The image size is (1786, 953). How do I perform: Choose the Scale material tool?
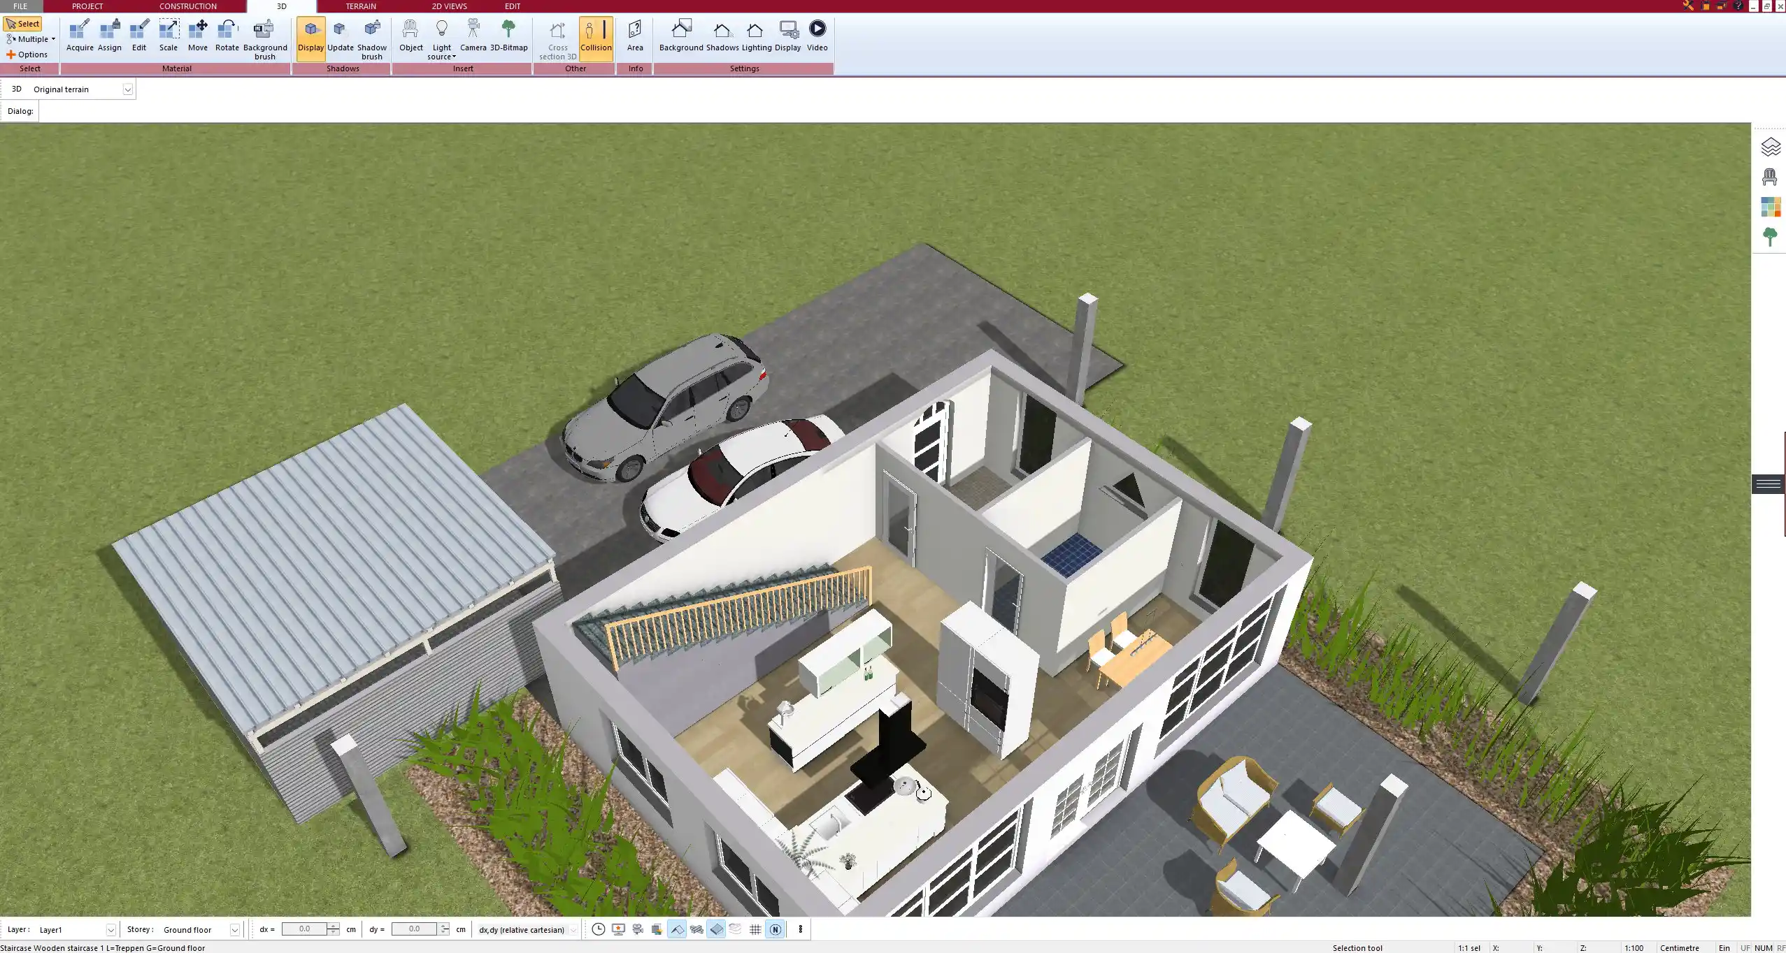click(169, 36)
